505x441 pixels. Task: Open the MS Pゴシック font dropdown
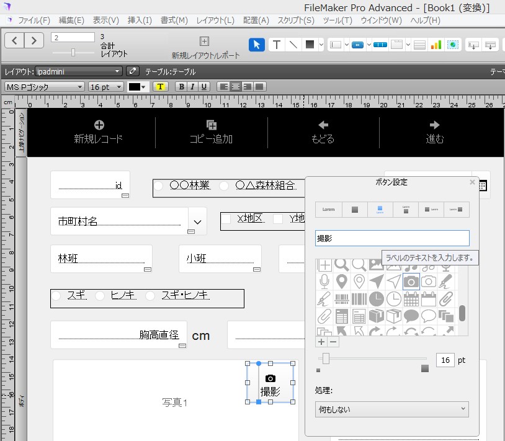point(45,87)
